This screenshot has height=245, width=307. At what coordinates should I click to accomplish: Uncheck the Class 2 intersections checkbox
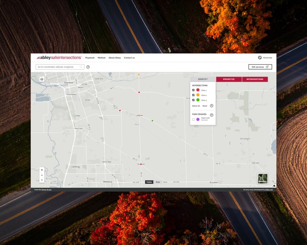pyautogui.click(x=193, y=95)
